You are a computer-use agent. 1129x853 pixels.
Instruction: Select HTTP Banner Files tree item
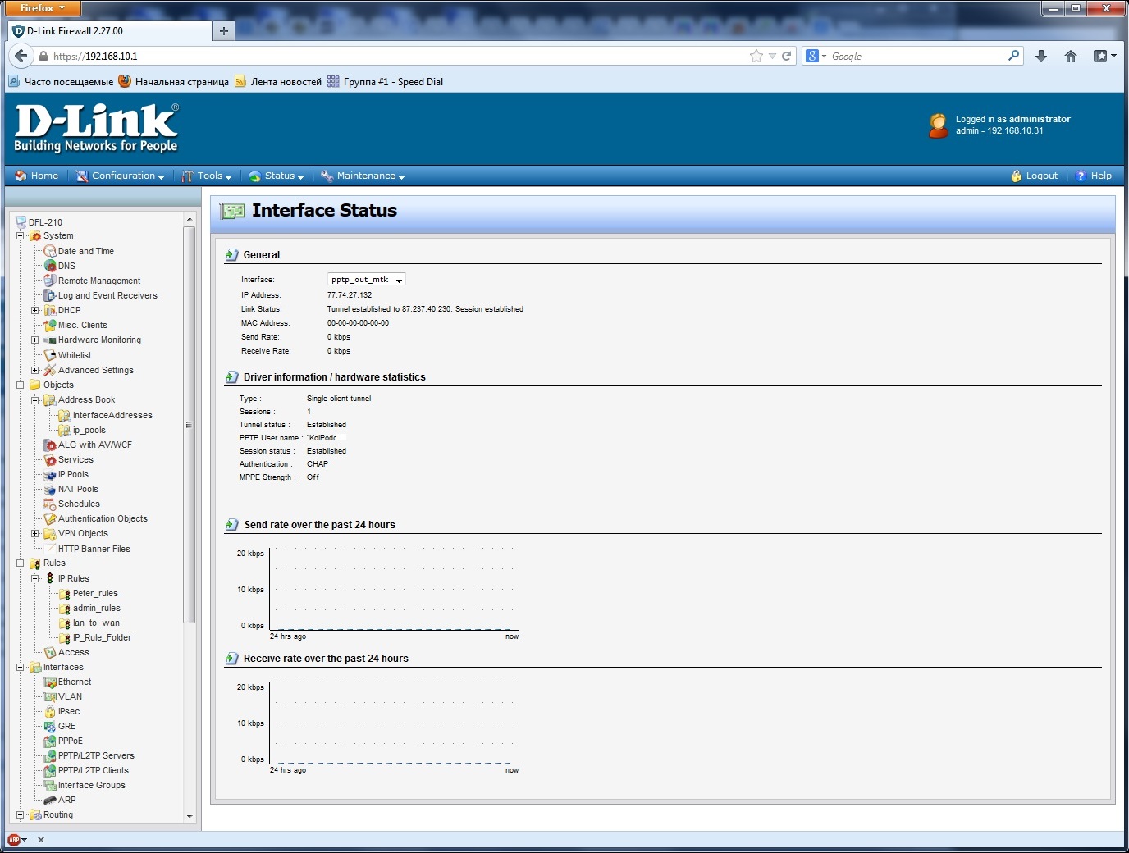[x=94, y=549]
